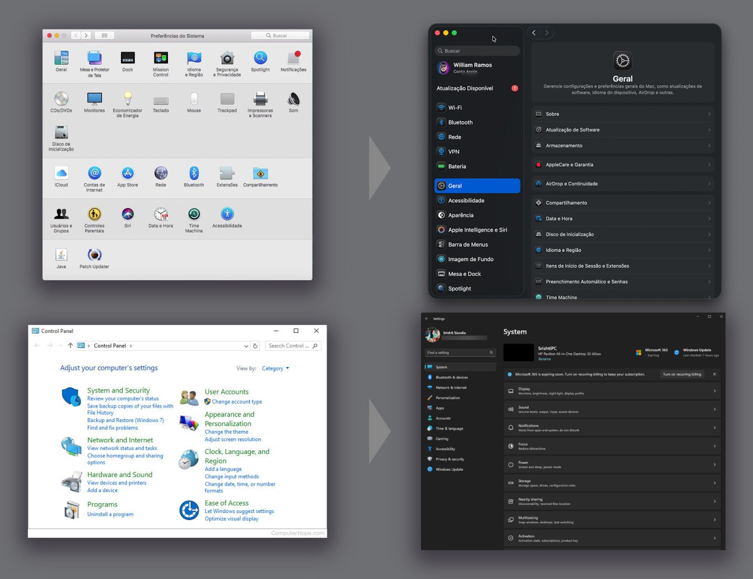Click the Segurança e Privacidade icon
Screen dimensions: 753x579
click(x=227, y=58)
